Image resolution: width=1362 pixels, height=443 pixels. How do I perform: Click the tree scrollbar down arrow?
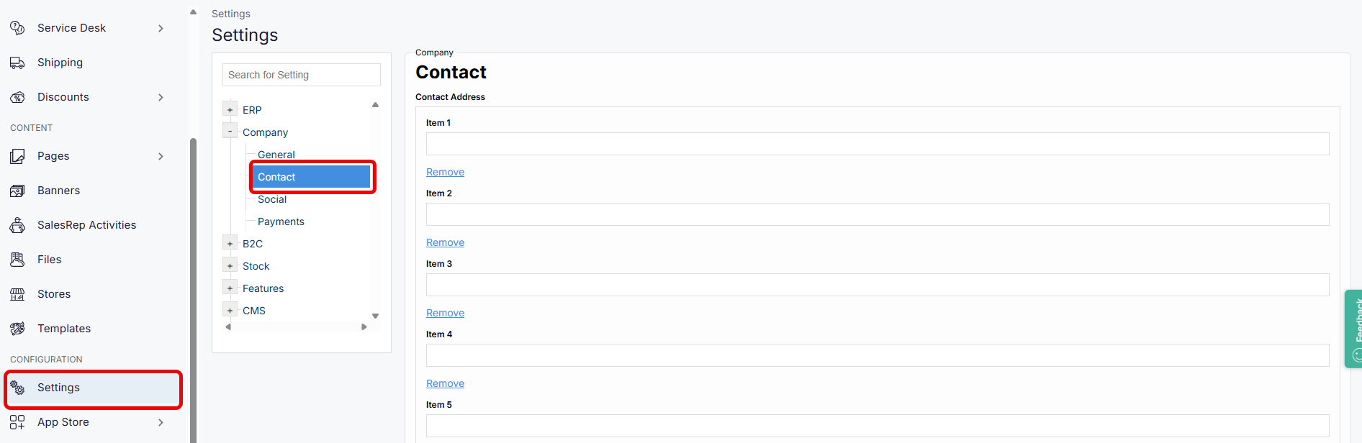[x=375, y=315]
